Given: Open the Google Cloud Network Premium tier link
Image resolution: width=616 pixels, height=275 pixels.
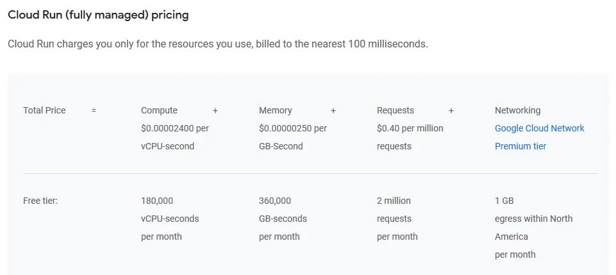Looking at the screenshot, I should (539, 137).
